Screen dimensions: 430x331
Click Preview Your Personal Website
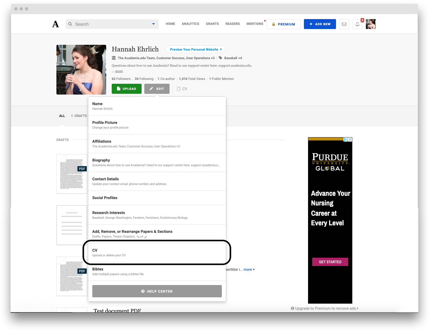pyautogui.click(x=195, y=49)
